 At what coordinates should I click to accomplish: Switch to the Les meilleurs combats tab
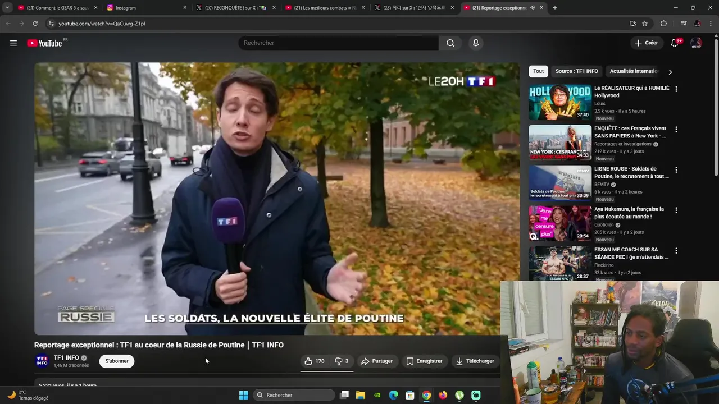click(x=326, y=8)
